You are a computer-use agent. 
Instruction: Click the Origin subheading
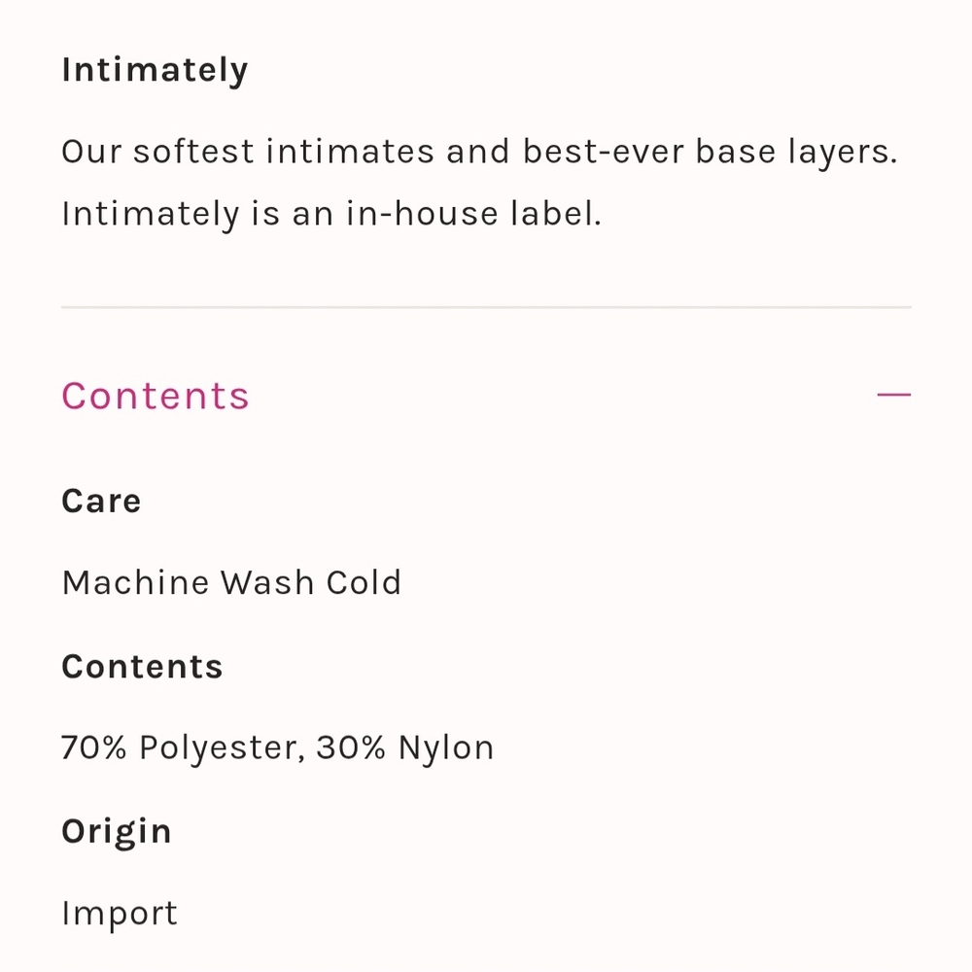tap(117, 832)
